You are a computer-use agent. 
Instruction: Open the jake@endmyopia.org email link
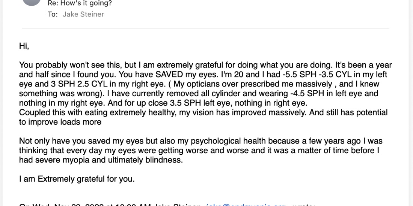[246, 205]
